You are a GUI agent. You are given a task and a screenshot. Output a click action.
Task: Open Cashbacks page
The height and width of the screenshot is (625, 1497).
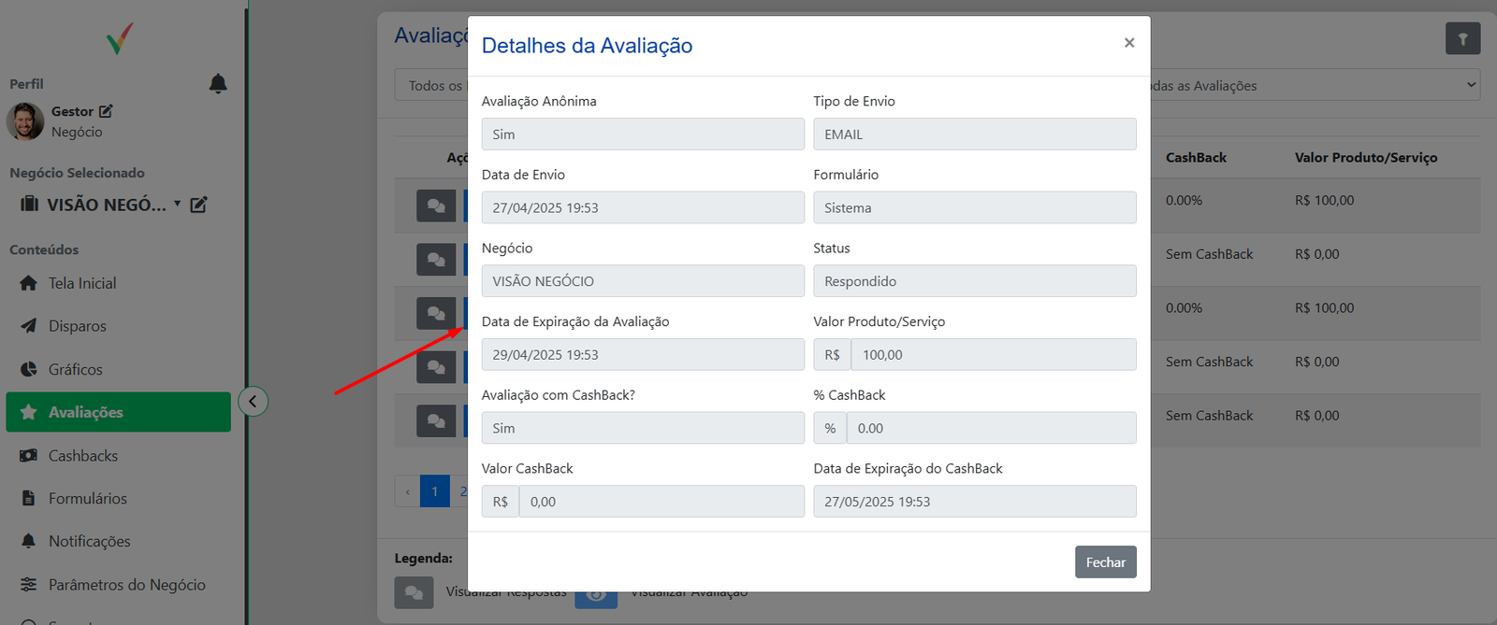(x=82, y=456)
